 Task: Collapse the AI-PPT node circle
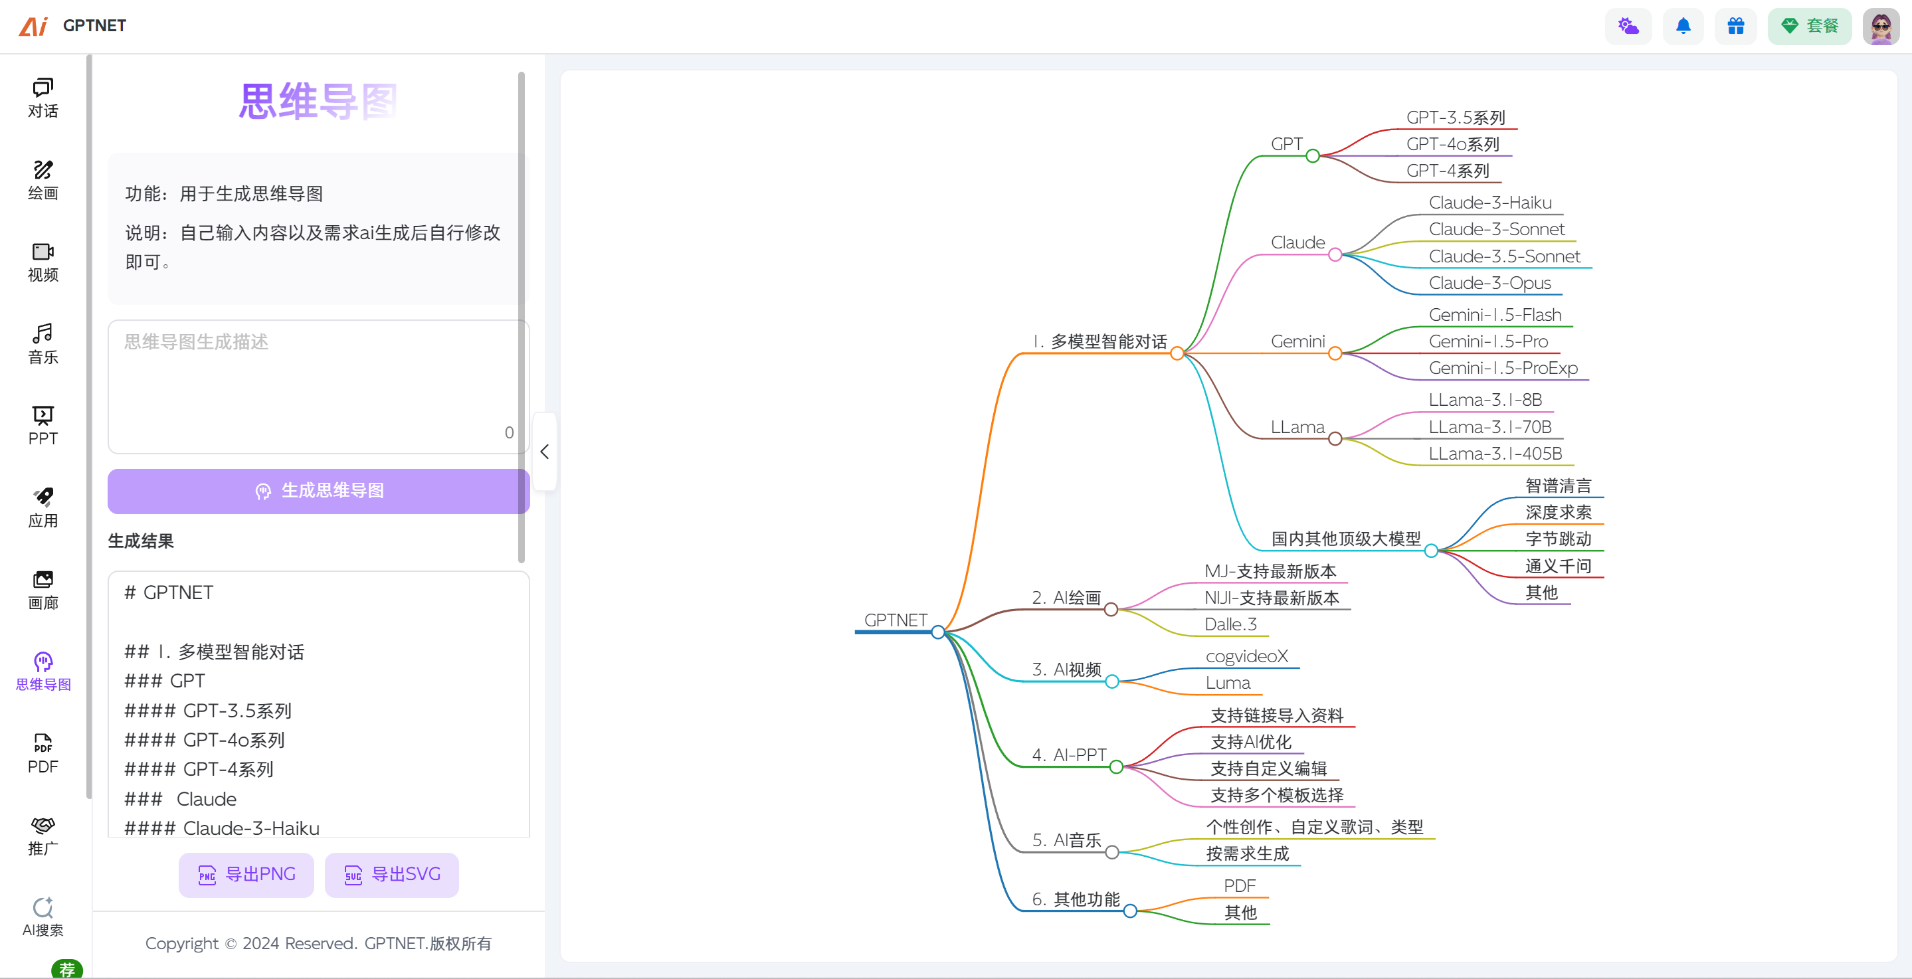point(1116,766)
